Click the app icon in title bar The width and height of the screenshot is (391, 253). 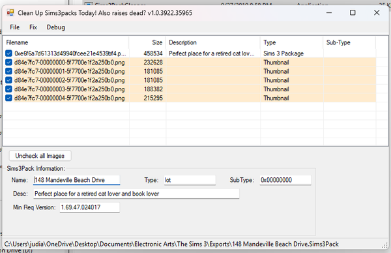click(x=10, y=13)
